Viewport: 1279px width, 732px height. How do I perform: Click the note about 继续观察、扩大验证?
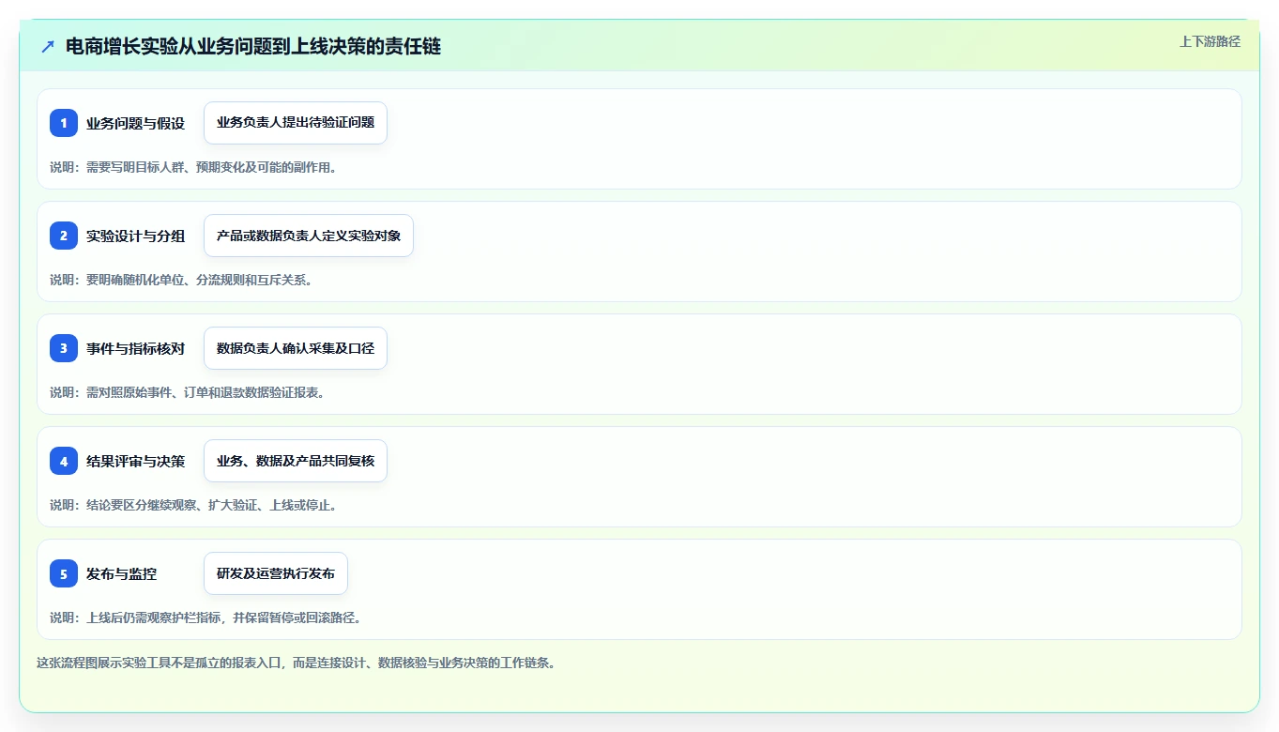click(193, 505)
